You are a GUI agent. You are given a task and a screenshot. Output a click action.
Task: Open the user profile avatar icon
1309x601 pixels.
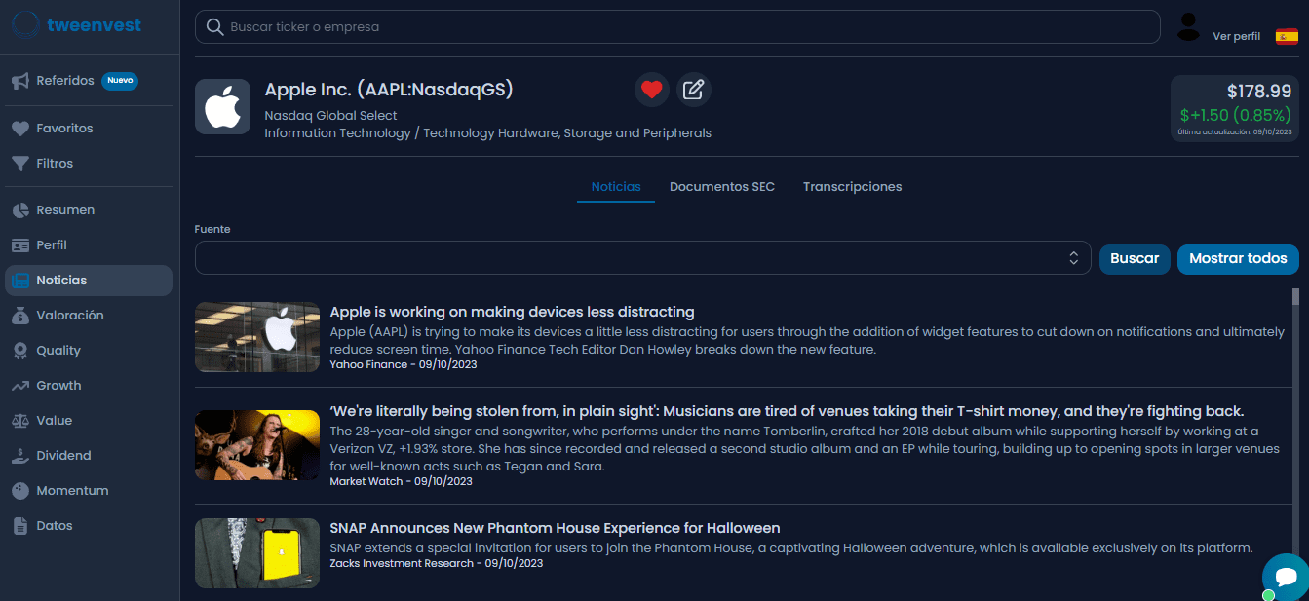1188,27
